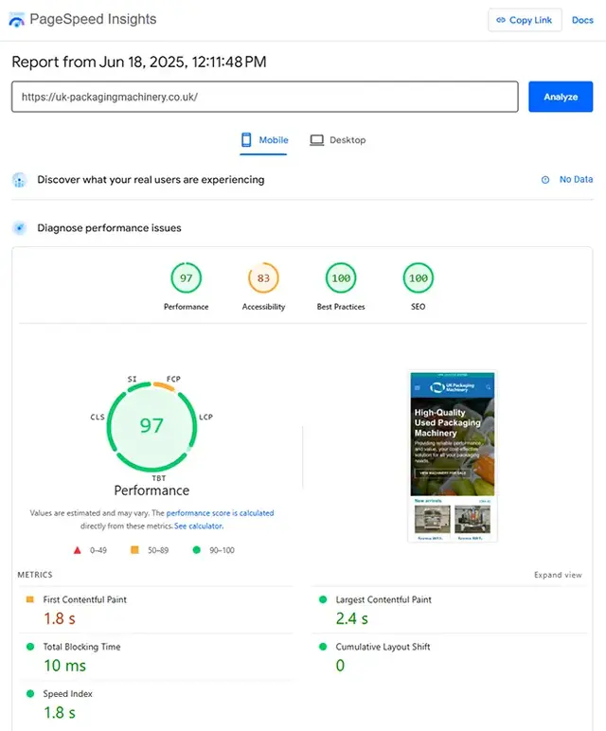Click the Speed Index green indicator
The width and height of the screenshot is (606, 731).
[30, 694]
